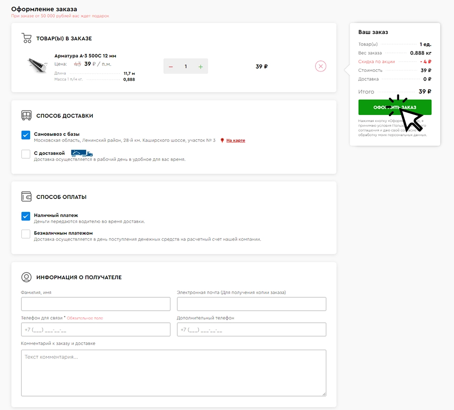The height and width of the screenshot is (410, 454).
Task: Click the Наличный платеж label
Action: (x=56, y=215)
